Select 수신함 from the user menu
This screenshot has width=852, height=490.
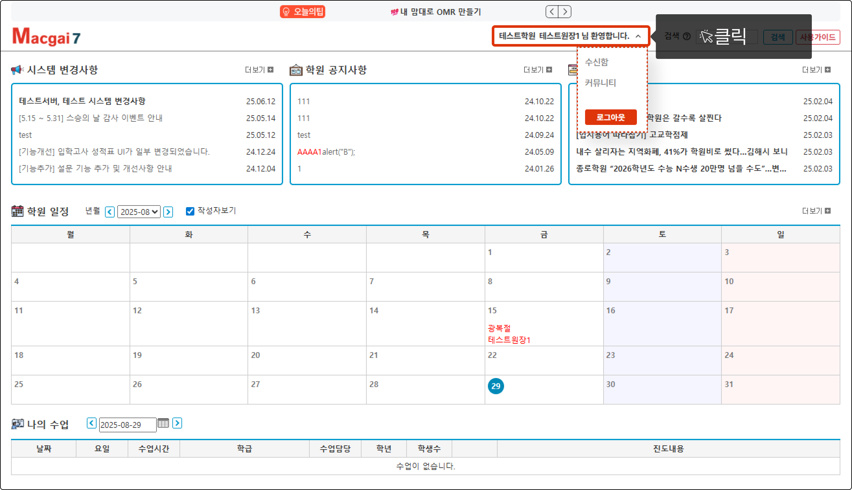596,62
